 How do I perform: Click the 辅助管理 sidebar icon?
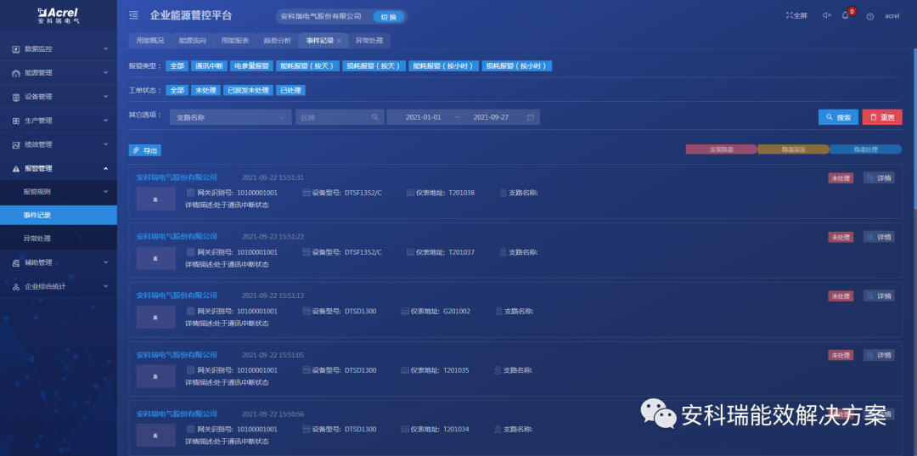pos(16,263)
